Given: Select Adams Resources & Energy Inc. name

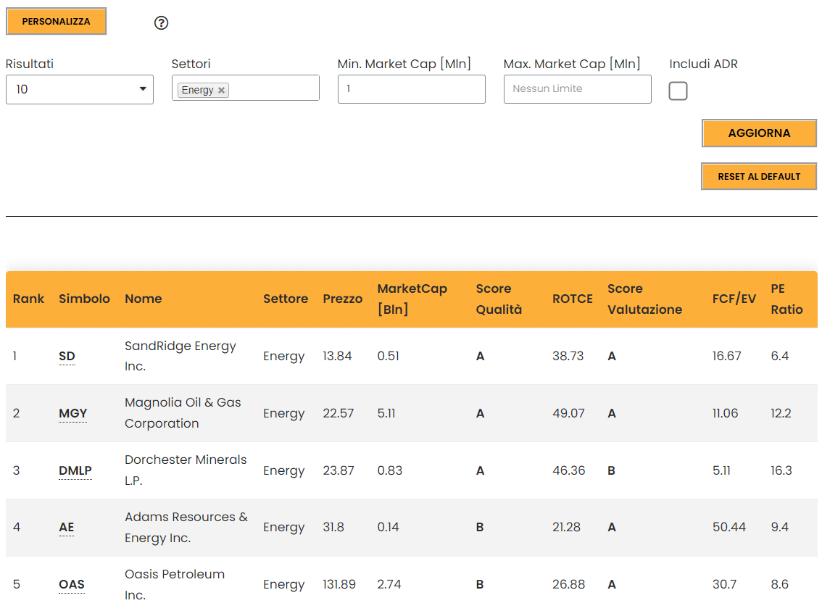Looking at the screenshot, I should point(186,527).
